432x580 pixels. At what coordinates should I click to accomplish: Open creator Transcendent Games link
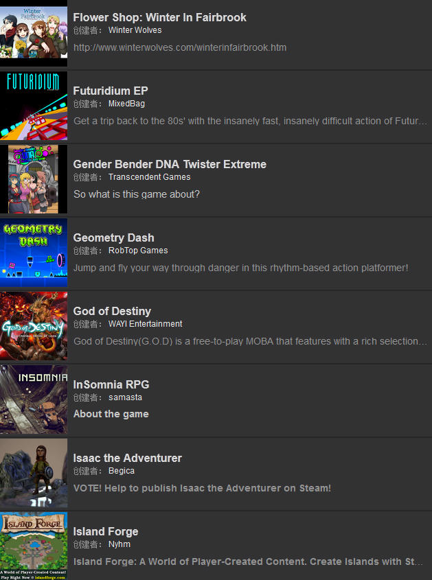(150, 177)
